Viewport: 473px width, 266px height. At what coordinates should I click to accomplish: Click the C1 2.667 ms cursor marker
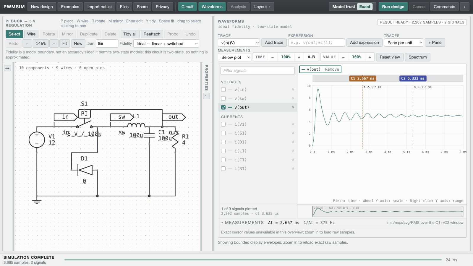coord(362,78)
